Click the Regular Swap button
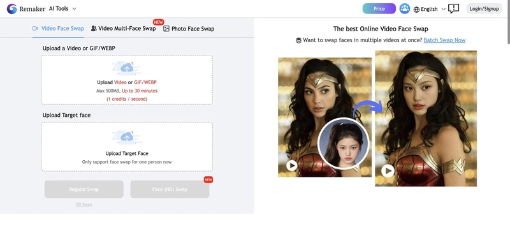 coord(84,189)
